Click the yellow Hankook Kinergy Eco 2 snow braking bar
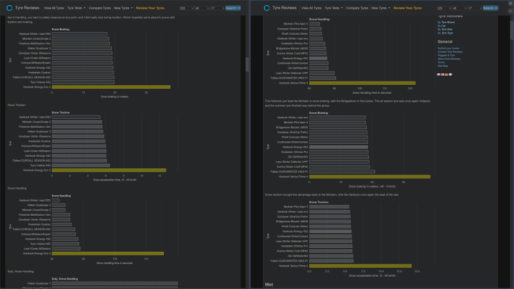Image resolution: width=514 pixels, height=289 pixels. [x=111, y=87]
